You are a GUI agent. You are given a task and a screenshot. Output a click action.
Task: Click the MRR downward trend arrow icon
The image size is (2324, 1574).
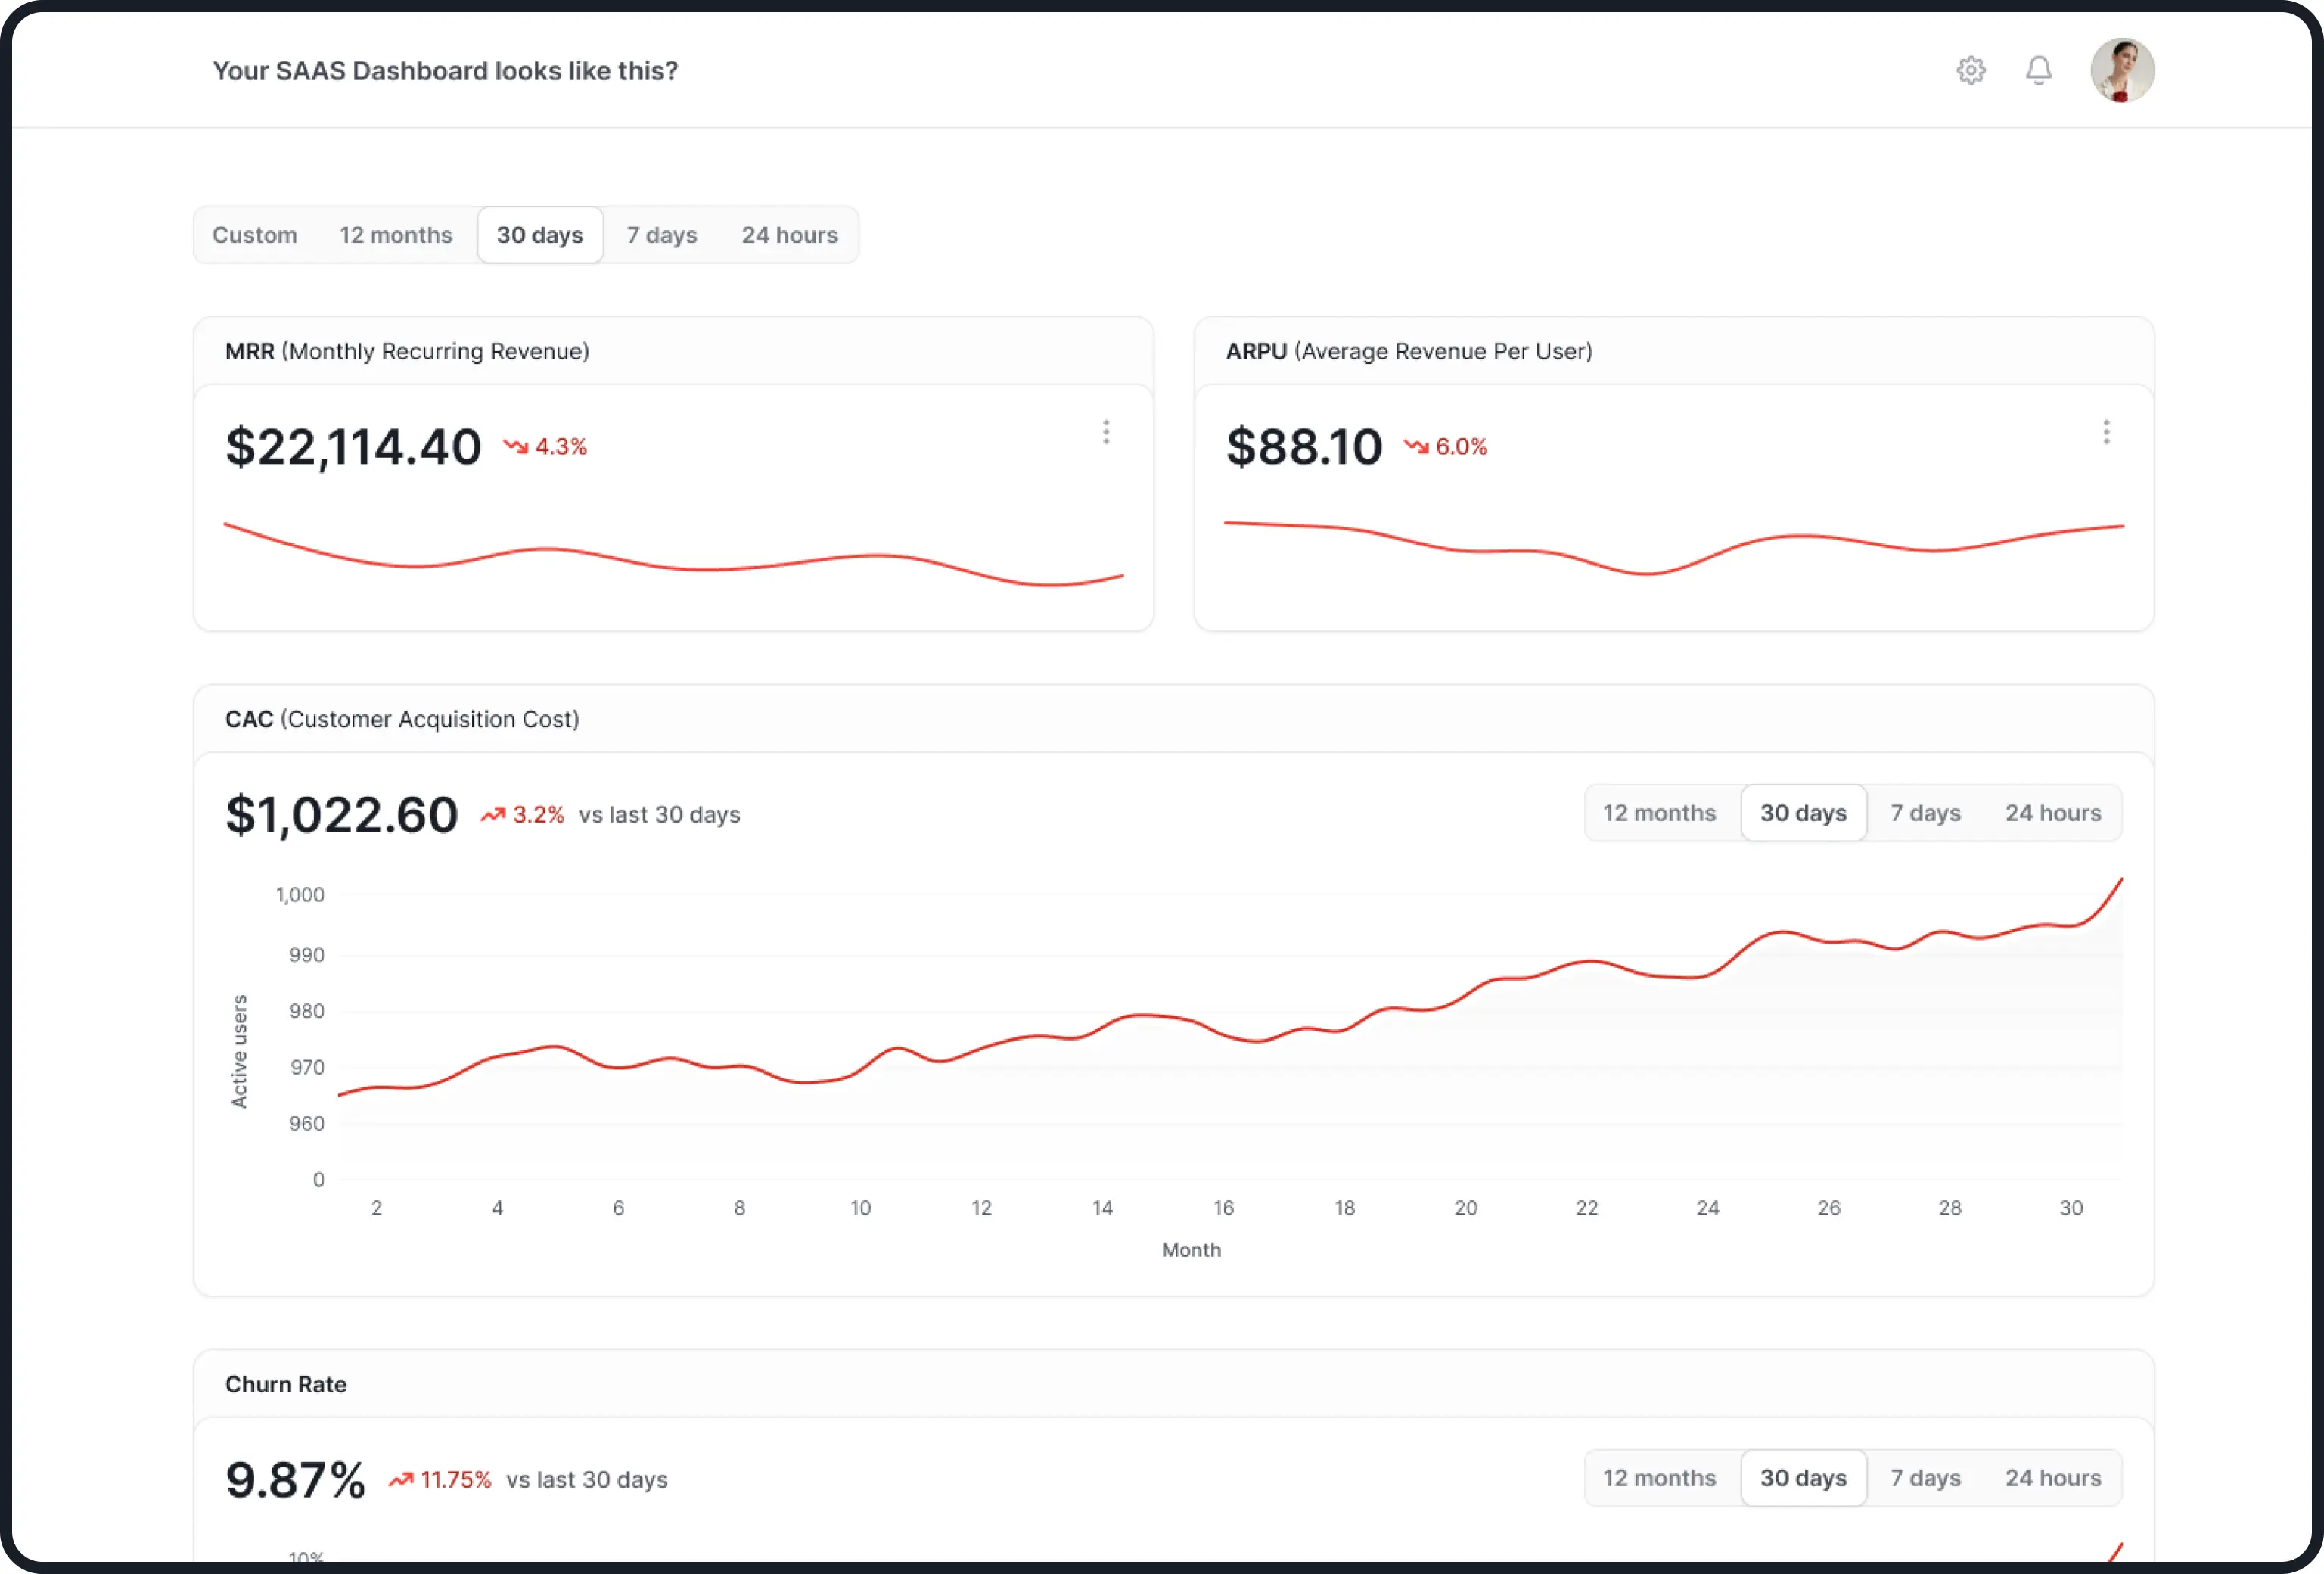[515, 446]
